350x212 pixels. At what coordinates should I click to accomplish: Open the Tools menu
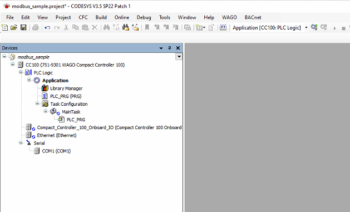pos(165,17)
